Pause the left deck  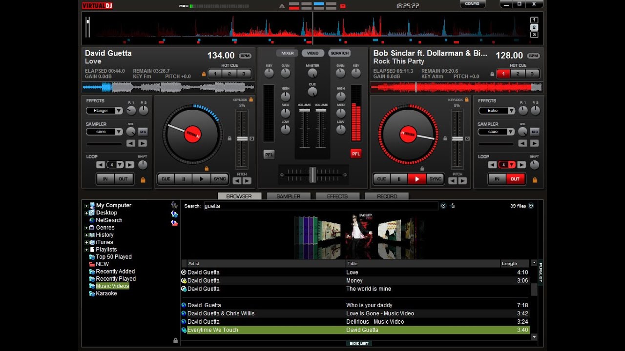pyautogui.click(x=184, y=179)
